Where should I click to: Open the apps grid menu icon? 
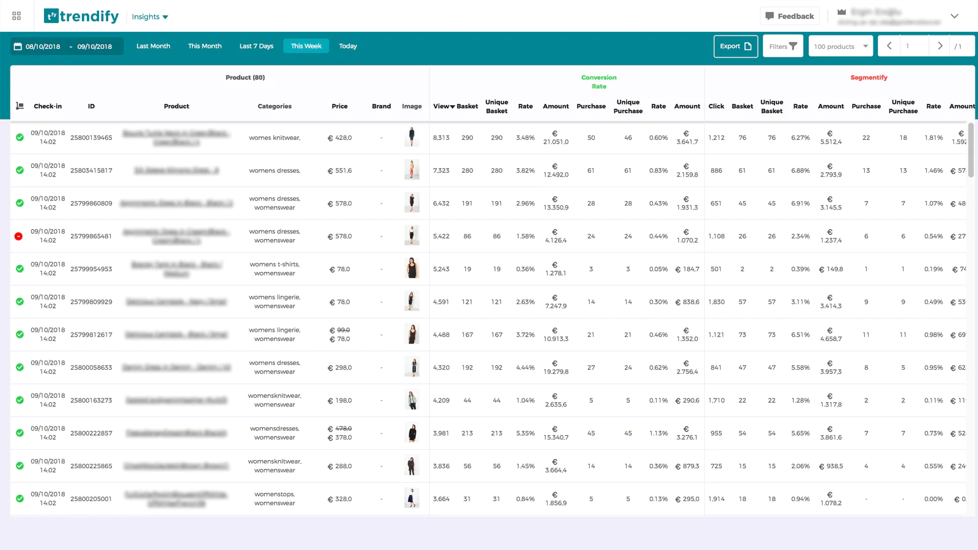[17, 16]
